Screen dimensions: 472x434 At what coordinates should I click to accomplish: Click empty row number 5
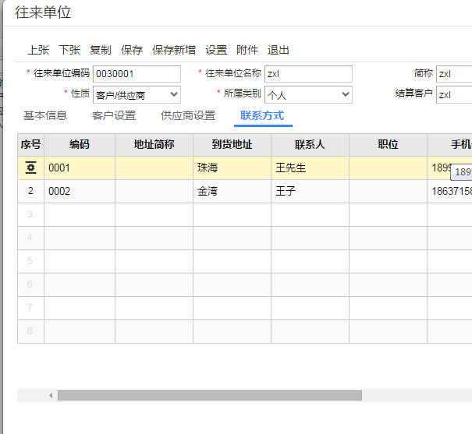30,261
